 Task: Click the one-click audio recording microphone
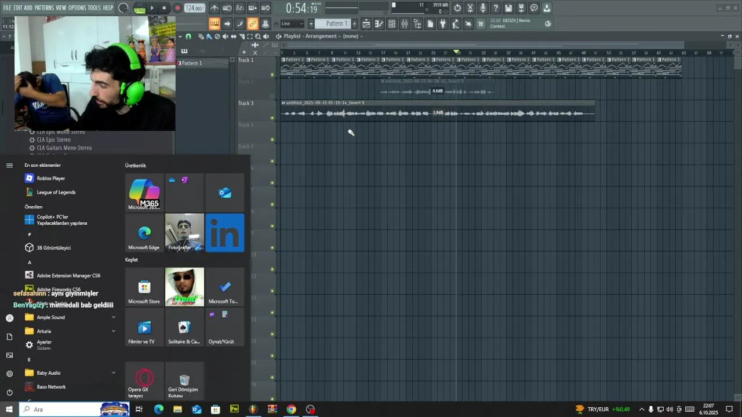(x=483, y=8)
